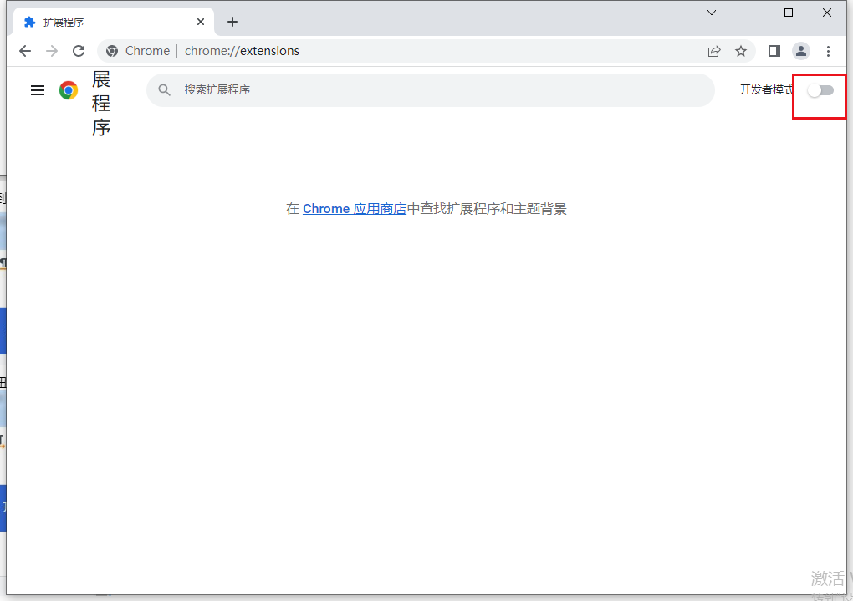Open a new tab with the plus button
The width and height of the screenshot is (853, 601).
[x=232, y=22]
